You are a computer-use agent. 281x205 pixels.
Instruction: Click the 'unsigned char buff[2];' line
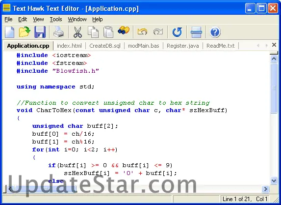pyautogui.click(x=75, y=126)
